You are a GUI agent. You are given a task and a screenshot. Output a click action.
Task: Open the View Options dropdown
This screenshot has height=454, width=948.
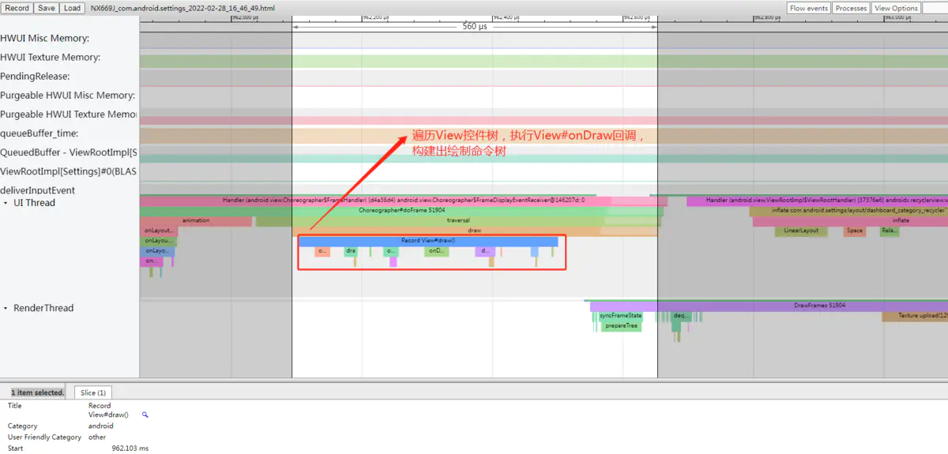[x=896, y=8]
